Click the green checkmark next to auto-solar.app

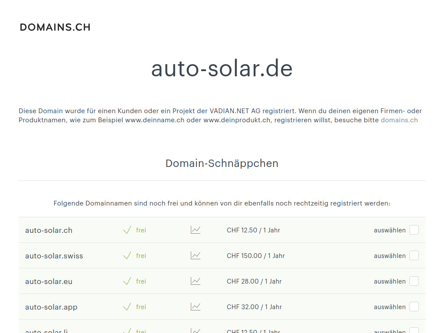(127, 307)
